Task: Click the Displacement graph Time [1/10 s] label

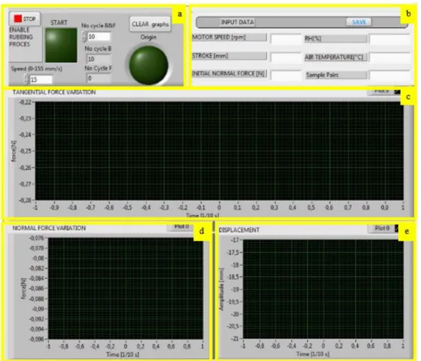Action: tap(312, 354)
